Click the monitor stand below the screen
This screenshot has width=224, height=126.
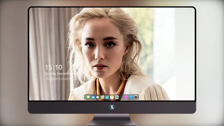(112, 120)
